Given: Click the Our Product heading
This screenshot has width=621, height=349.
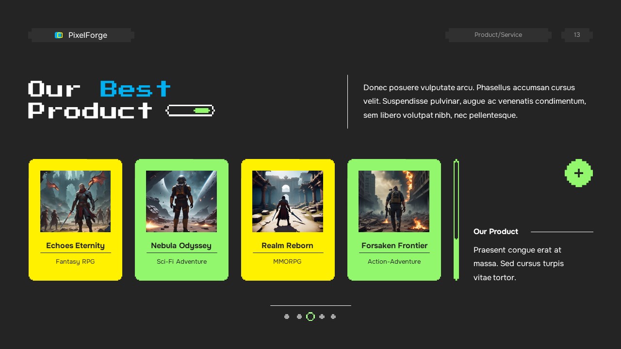Looking at the screenshot, I should [496, 232].
